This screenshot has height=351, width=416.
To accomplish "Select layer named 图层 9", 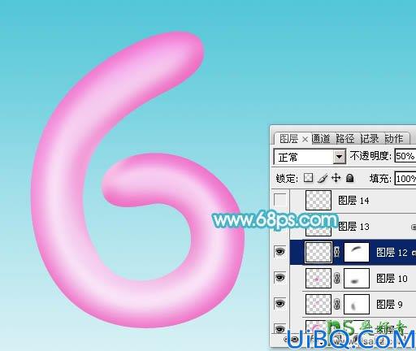I will [389, 304].
